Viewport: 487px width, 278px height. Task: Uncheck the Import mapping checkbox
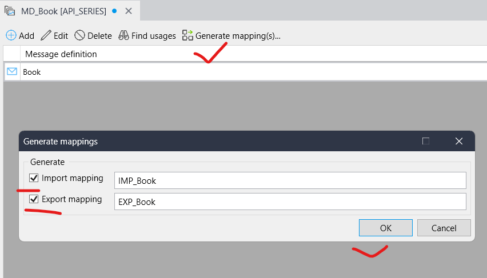34,179
